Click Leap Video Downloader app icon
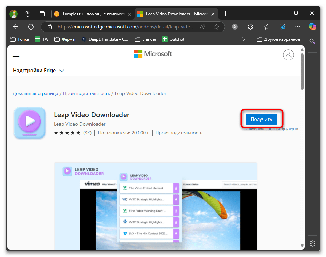The image size is (326, 257). pos(30,123)
